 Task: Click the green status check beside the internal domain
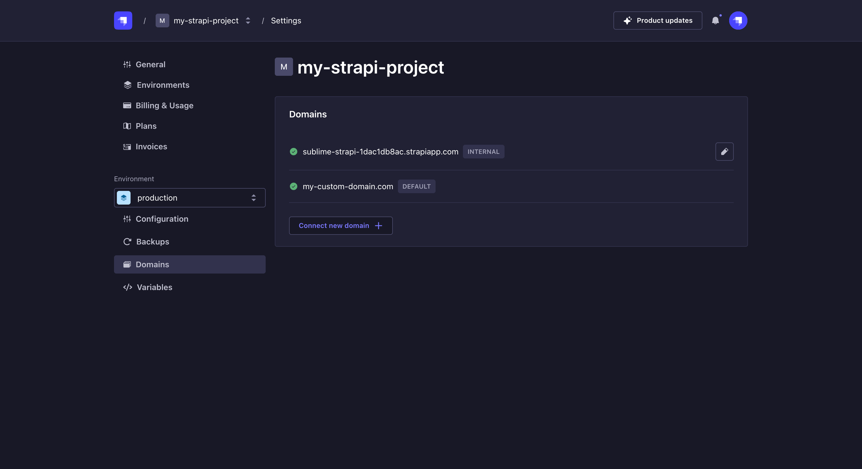pyautogui.click(x=294, y=152)
